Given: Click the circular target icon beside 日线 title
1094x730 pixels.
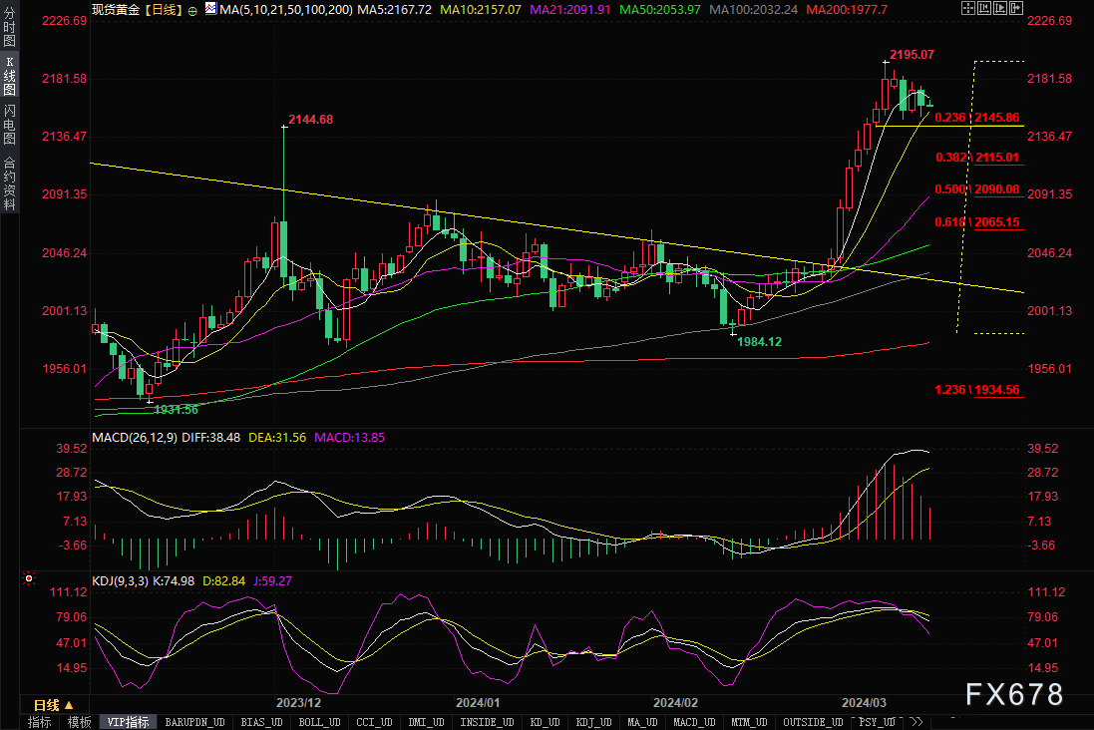Looking at the screenshot, I should 192,10.
